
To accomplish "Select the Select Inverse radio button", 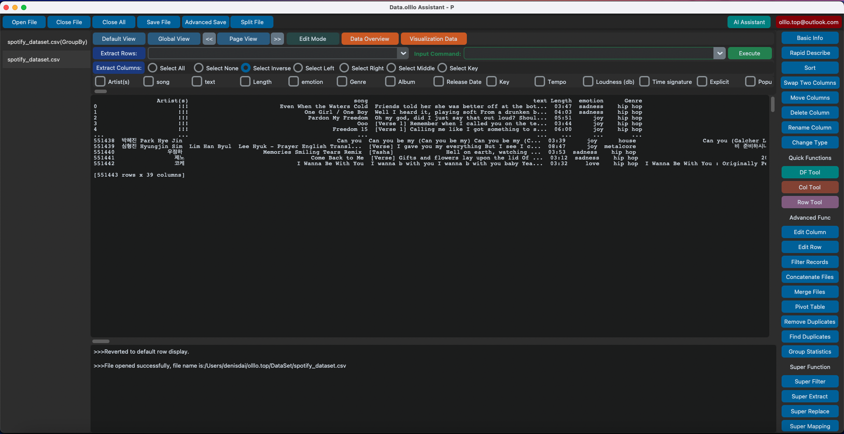I will click(x=246, y=68).
